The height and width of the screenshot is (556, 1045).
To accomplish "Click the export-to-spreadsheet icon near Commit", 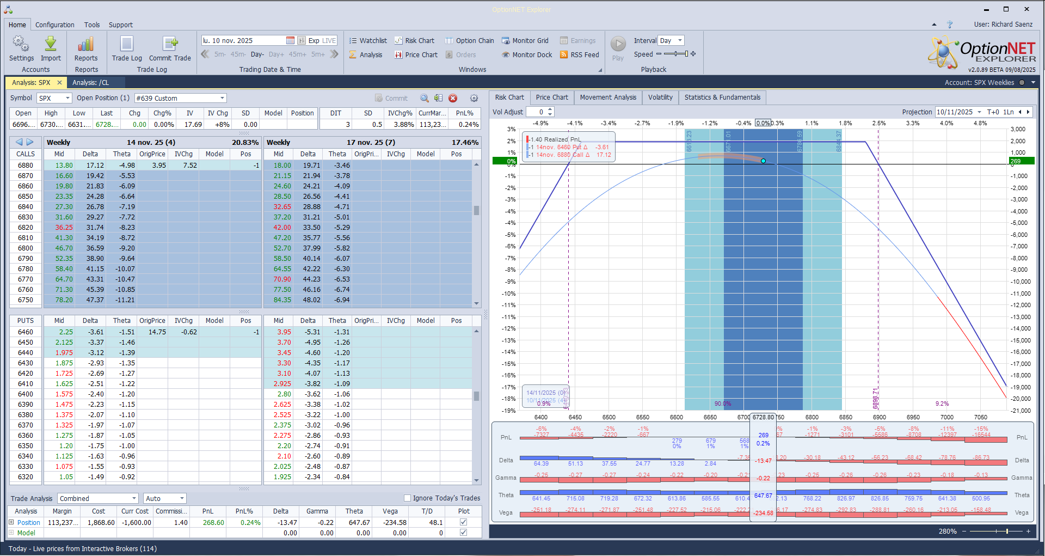I will click(438, 98).
